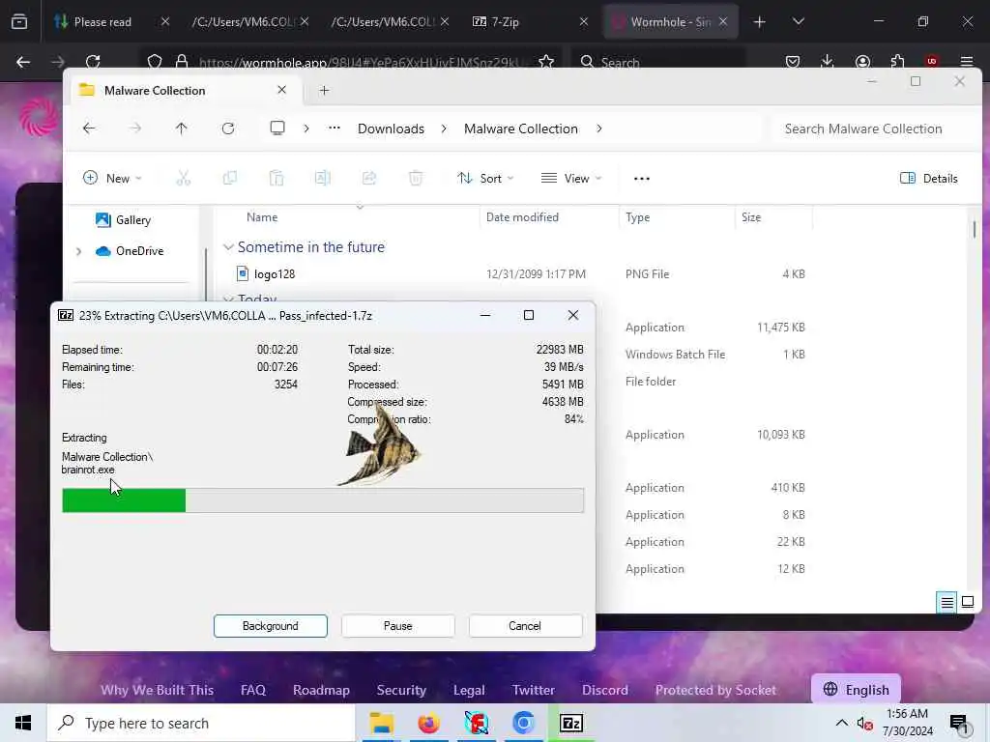The width and height of the screenshot is (990, 742).
Task: Click the Share icon in Explorer toolbar
Action: pos(368,179)
